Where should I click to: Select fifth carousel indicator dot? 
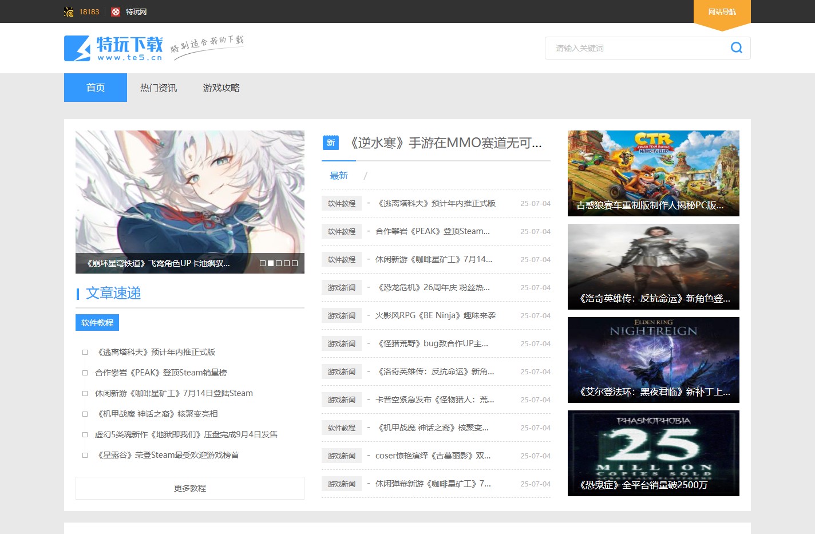[x=295, y=263]
